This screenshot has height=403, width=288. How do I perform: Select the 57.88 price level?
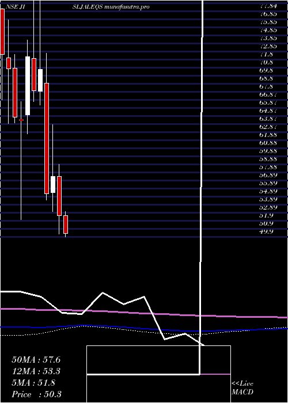point(268,168)
